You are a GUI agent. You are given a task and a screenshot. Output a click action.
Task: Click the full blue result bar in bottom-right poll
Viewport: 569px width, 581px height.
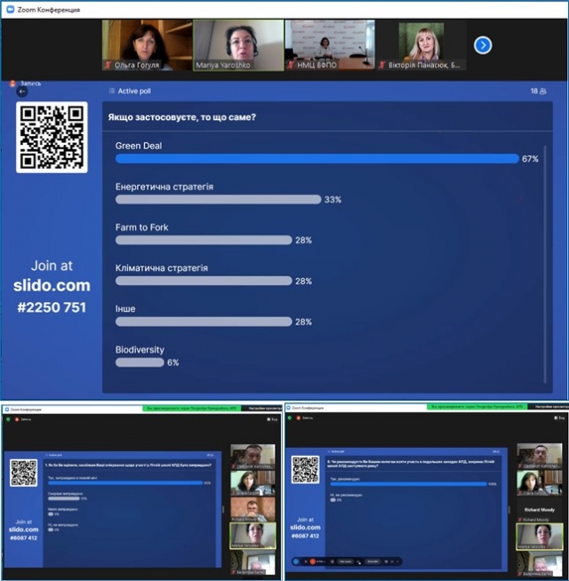click(408, 484)
